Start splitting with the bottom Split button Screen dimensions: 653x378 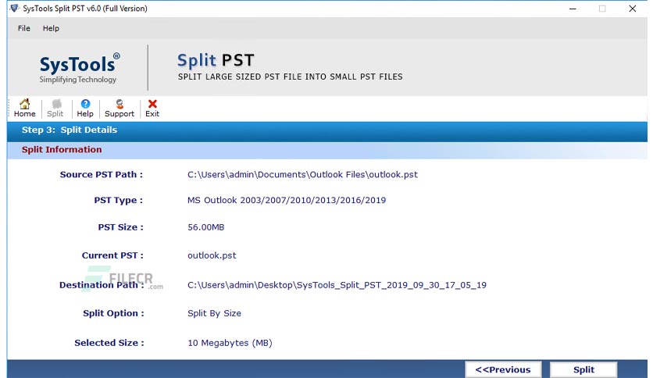(x=583, y=369)
